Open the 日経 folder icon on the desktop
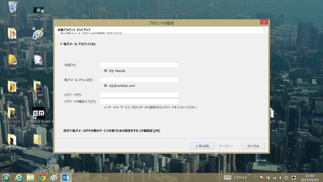Image resolution: width=323 pixels, height=182 pixels. click(x=12, y=141)
